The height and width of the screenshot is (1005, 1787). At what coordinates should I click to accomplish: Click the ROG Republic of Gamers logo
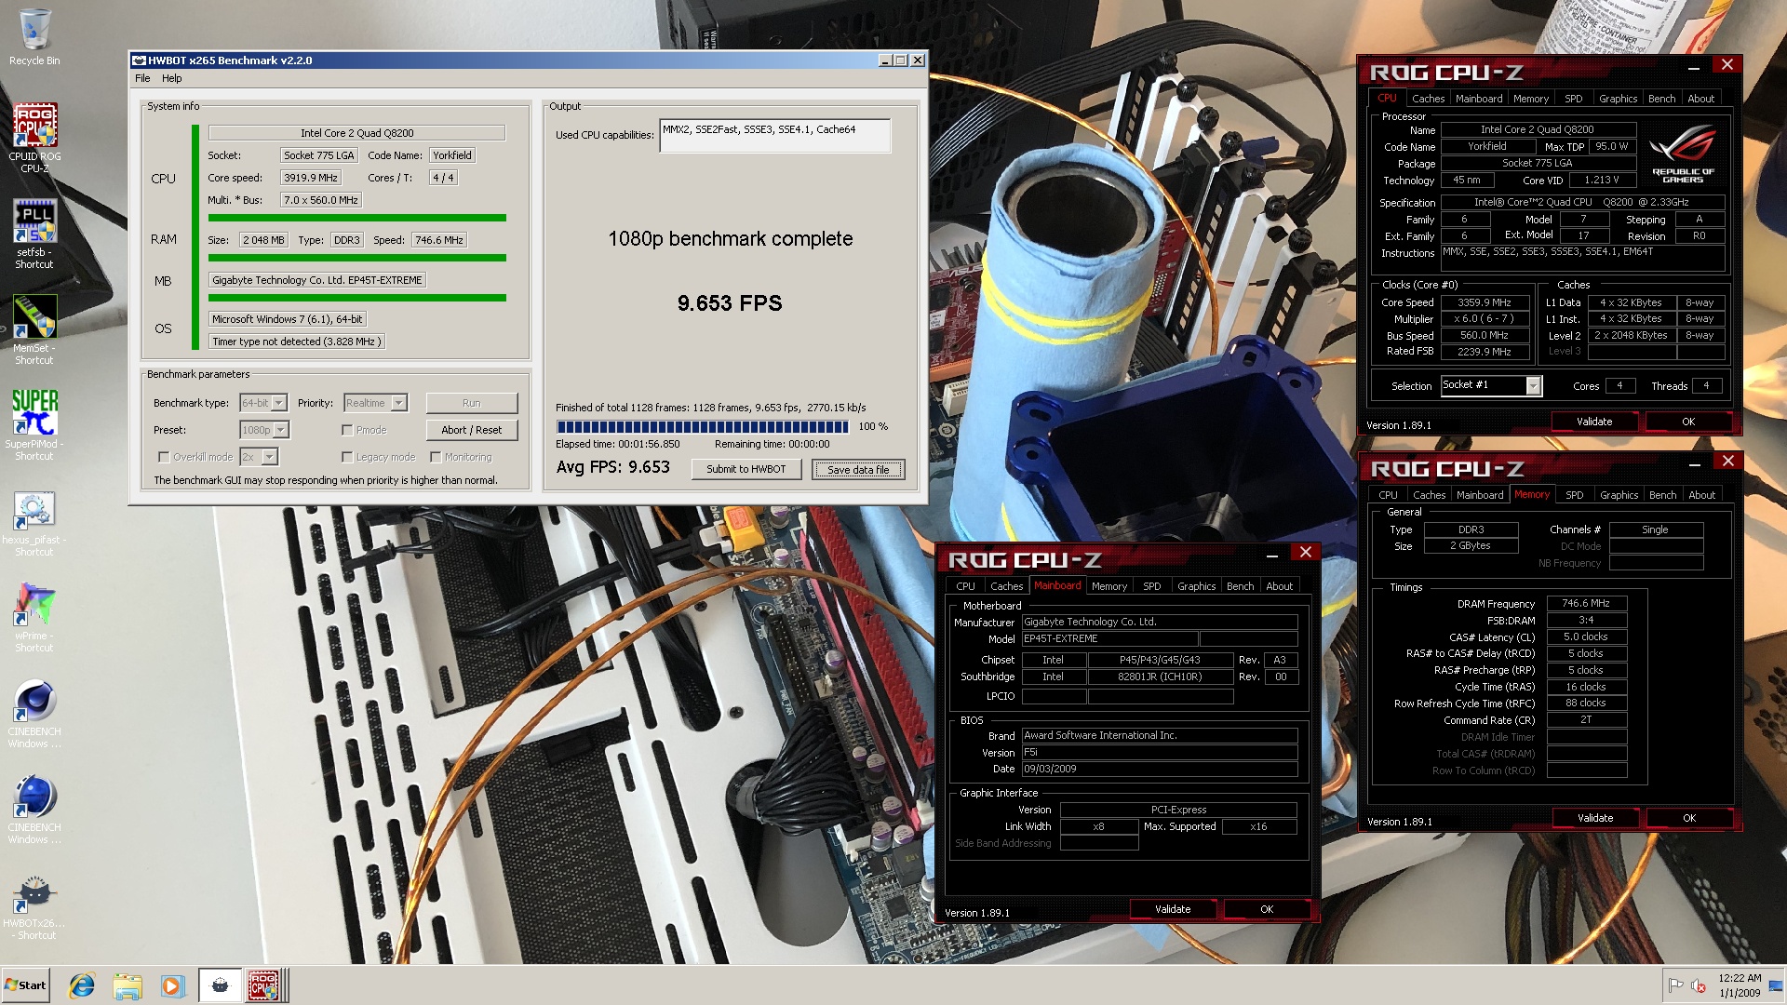pos(1682,154)
